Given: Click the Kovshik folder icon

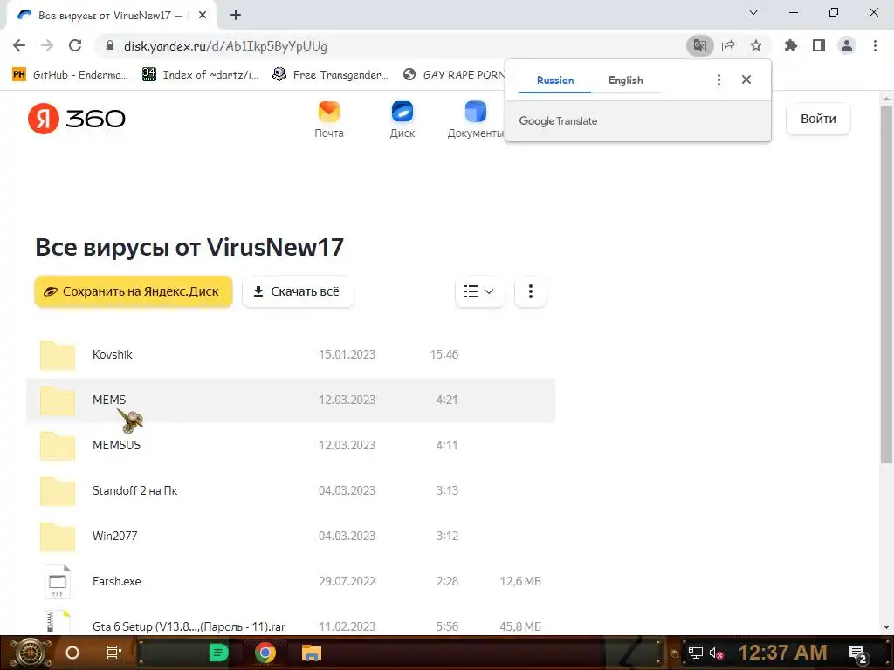Looking at the screenshot, I should 57,355.
